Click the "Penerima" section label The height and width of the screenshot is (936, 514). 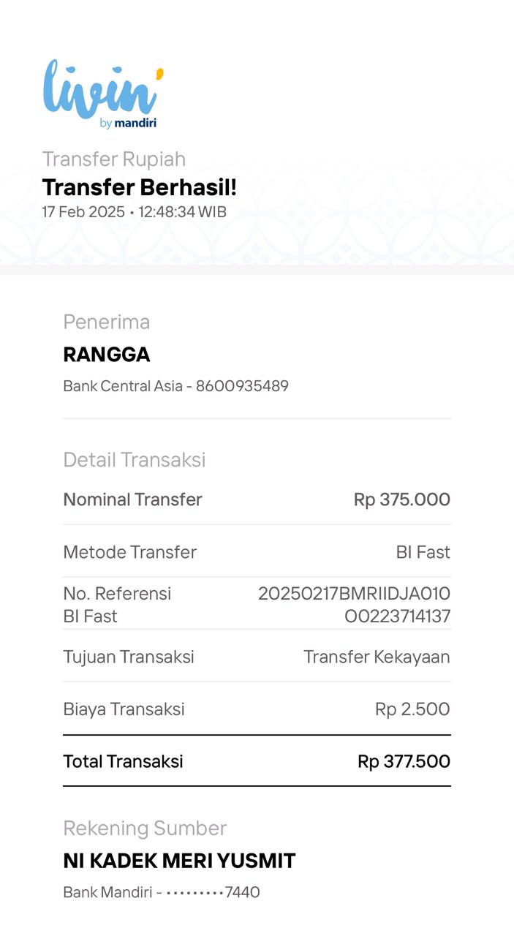click(x=106, y=322)
